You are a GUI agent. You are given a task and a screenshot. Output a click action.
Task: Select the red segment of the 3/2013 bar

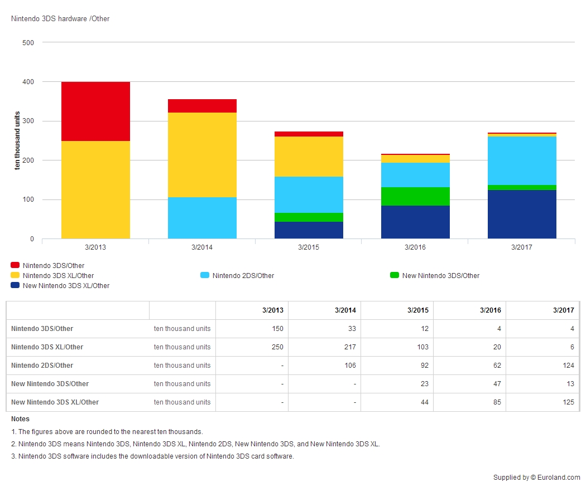[95, 111]
